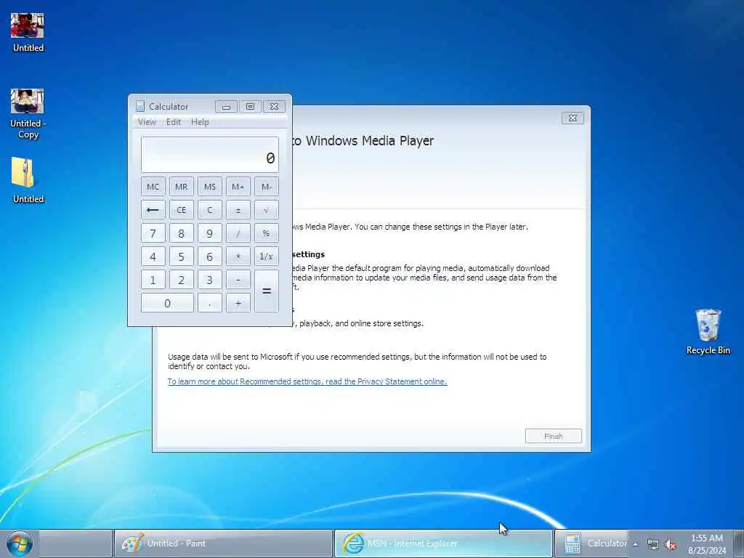744x558 pixels.
Task: Click the Calculator display field
Action: pyautogui.click(x=210, y=155)
